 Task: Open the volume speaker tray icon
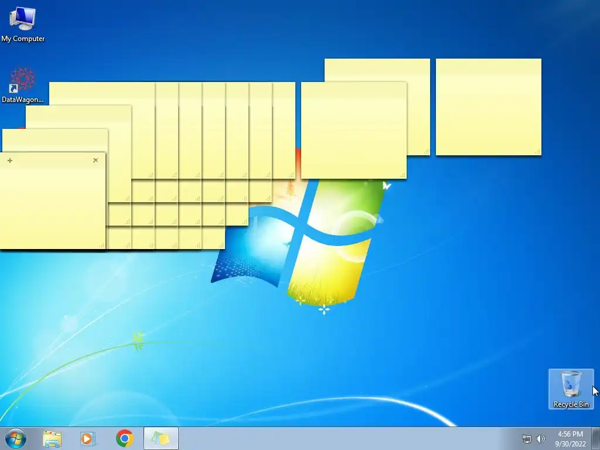pyautogui.click(x=541, y=439)
